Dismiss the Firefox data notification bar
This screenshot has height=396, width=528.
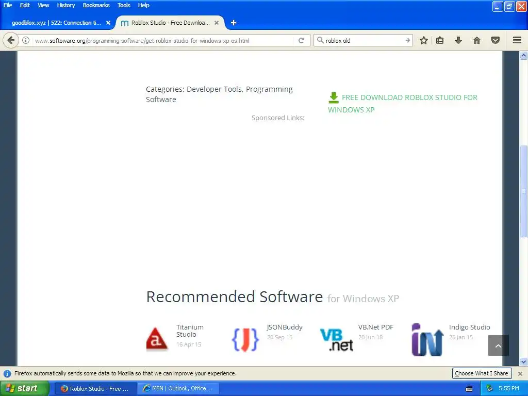[x=520, y=373]
